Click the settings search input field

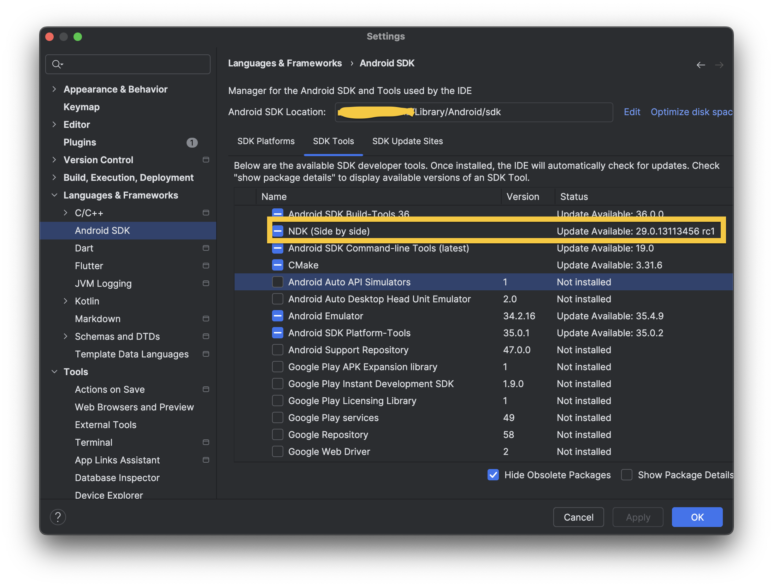pos(134,64)
